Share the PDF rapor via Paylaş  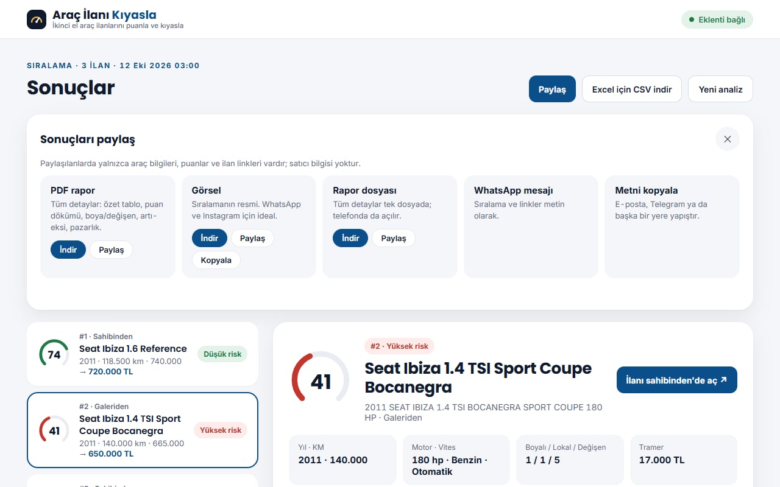(112, 250)
